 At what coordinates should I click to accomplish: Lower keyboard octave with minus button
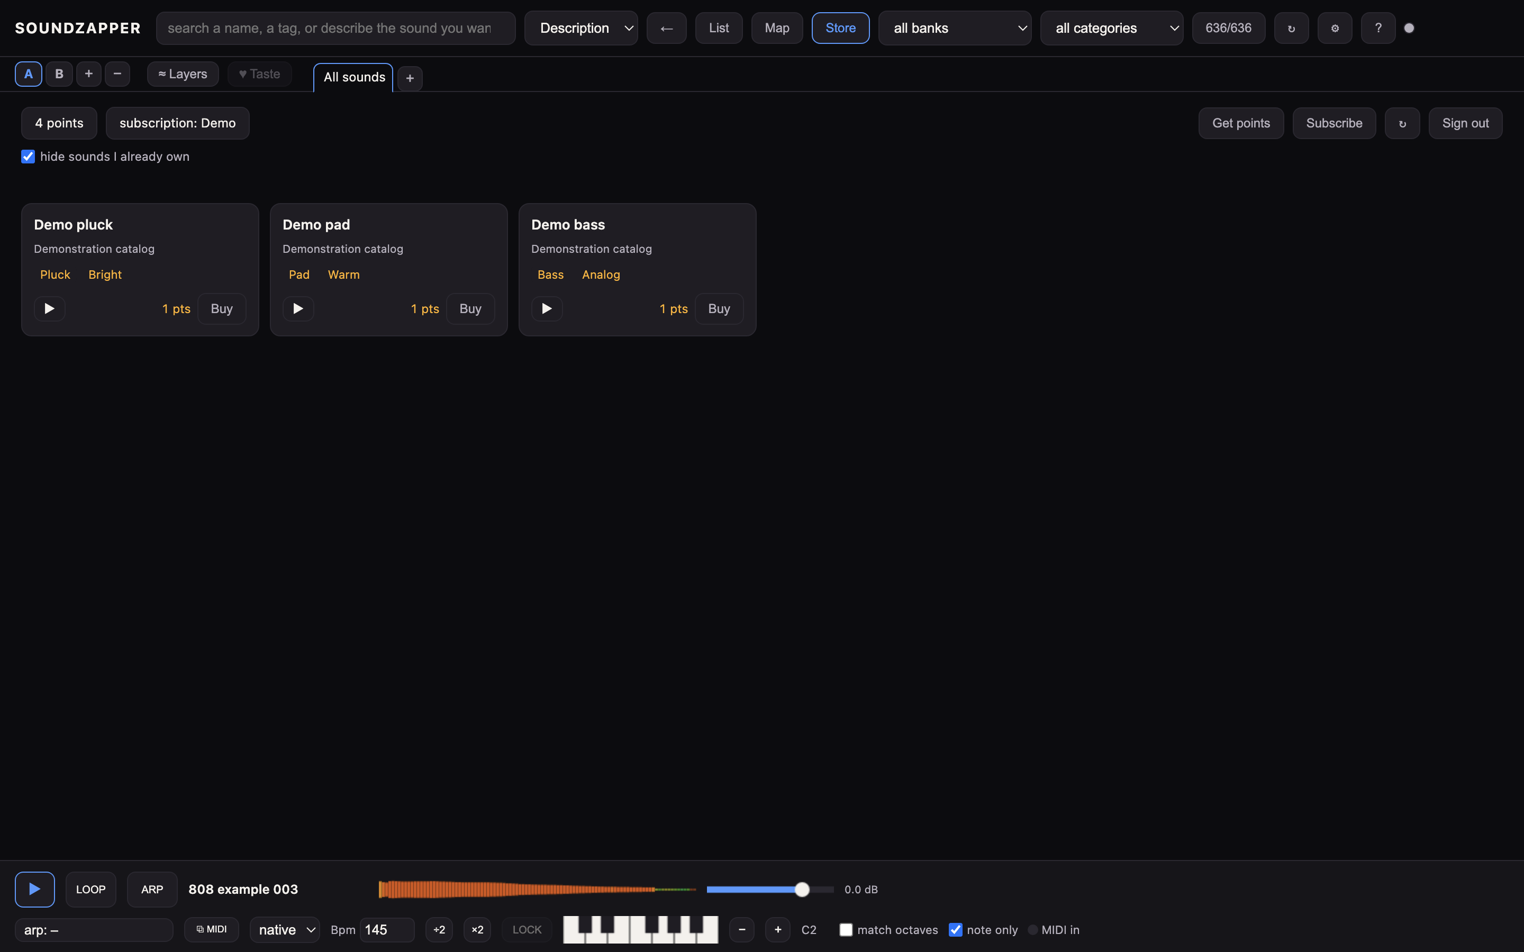point(742,930)
